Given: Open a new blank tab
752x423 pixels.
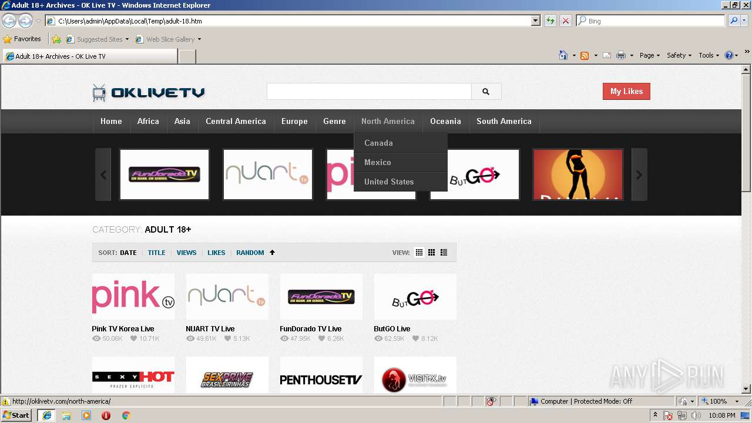Looking at the screenshot, I should (187, 56).
